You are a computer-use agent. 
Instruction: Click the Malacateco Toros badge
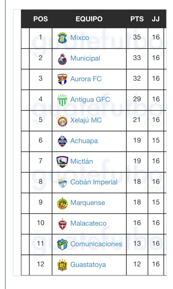point(62,224)
